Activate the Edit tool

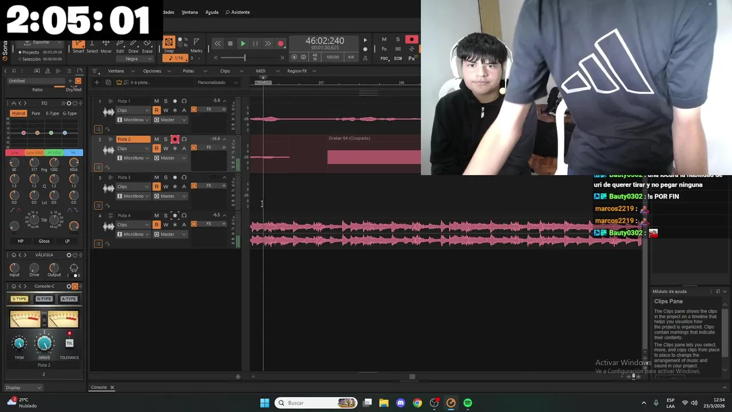[x=120, y=45]
